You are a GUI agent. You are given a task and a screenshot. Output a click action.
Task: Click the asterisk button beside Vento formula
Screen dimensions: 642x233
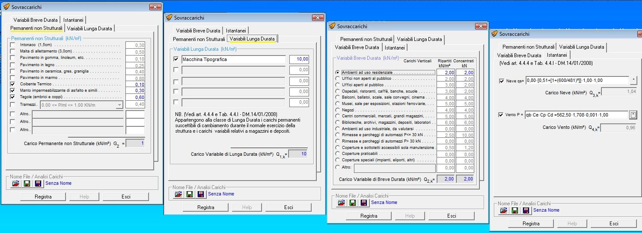(x=633, y=114)
